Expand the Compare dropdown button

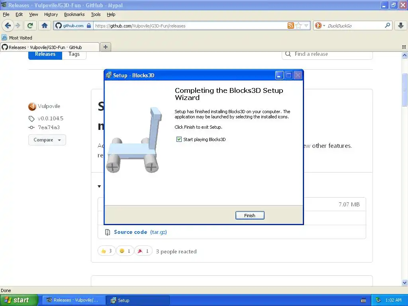click(x=47, y=140)
